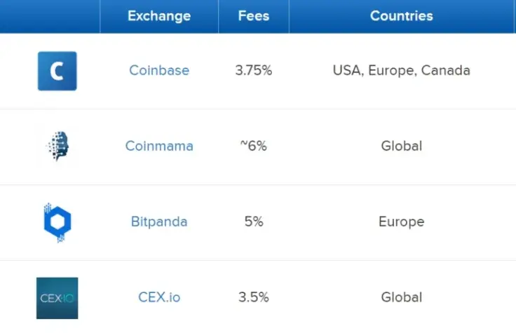Image resolution: width=516 pixels, height=333 pixels.
Task: Select CEX.io's Global countries cell
Action: tap(402, 297)
